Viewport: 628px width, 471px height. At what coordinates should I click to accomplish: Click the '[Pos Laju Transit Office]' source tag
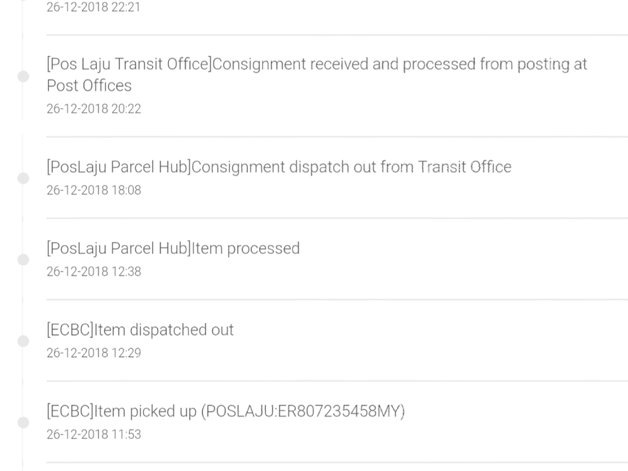128,64
